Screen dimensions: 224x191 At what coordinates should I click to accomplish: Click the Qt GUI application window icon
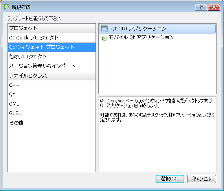[105, 29]
